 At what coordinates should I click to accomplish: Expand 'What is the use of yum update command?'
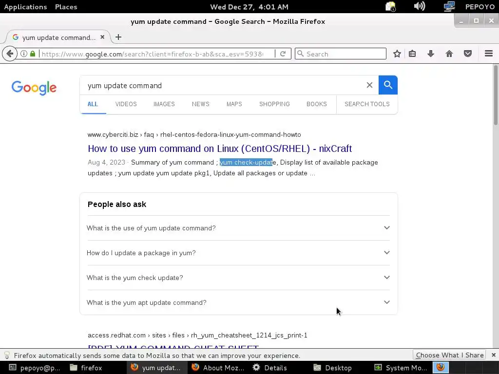click(238, 228)
